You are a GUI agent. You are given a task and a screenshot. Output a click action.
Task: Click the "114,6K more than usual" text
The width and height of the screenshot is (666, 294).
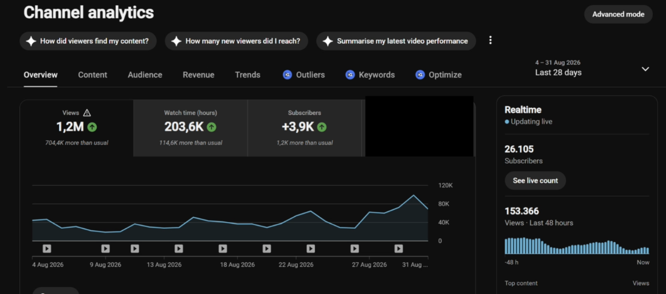(x=191, y=143)
